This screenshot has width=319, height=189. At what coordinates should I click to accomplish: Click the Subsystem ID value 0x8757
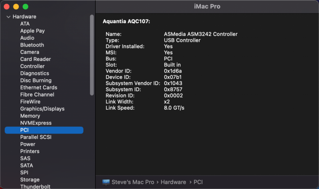click(173, 89)
